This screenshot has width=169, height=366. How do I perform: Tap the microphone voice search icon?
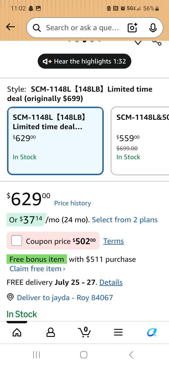pyautogui.click(x=153, y=28)
